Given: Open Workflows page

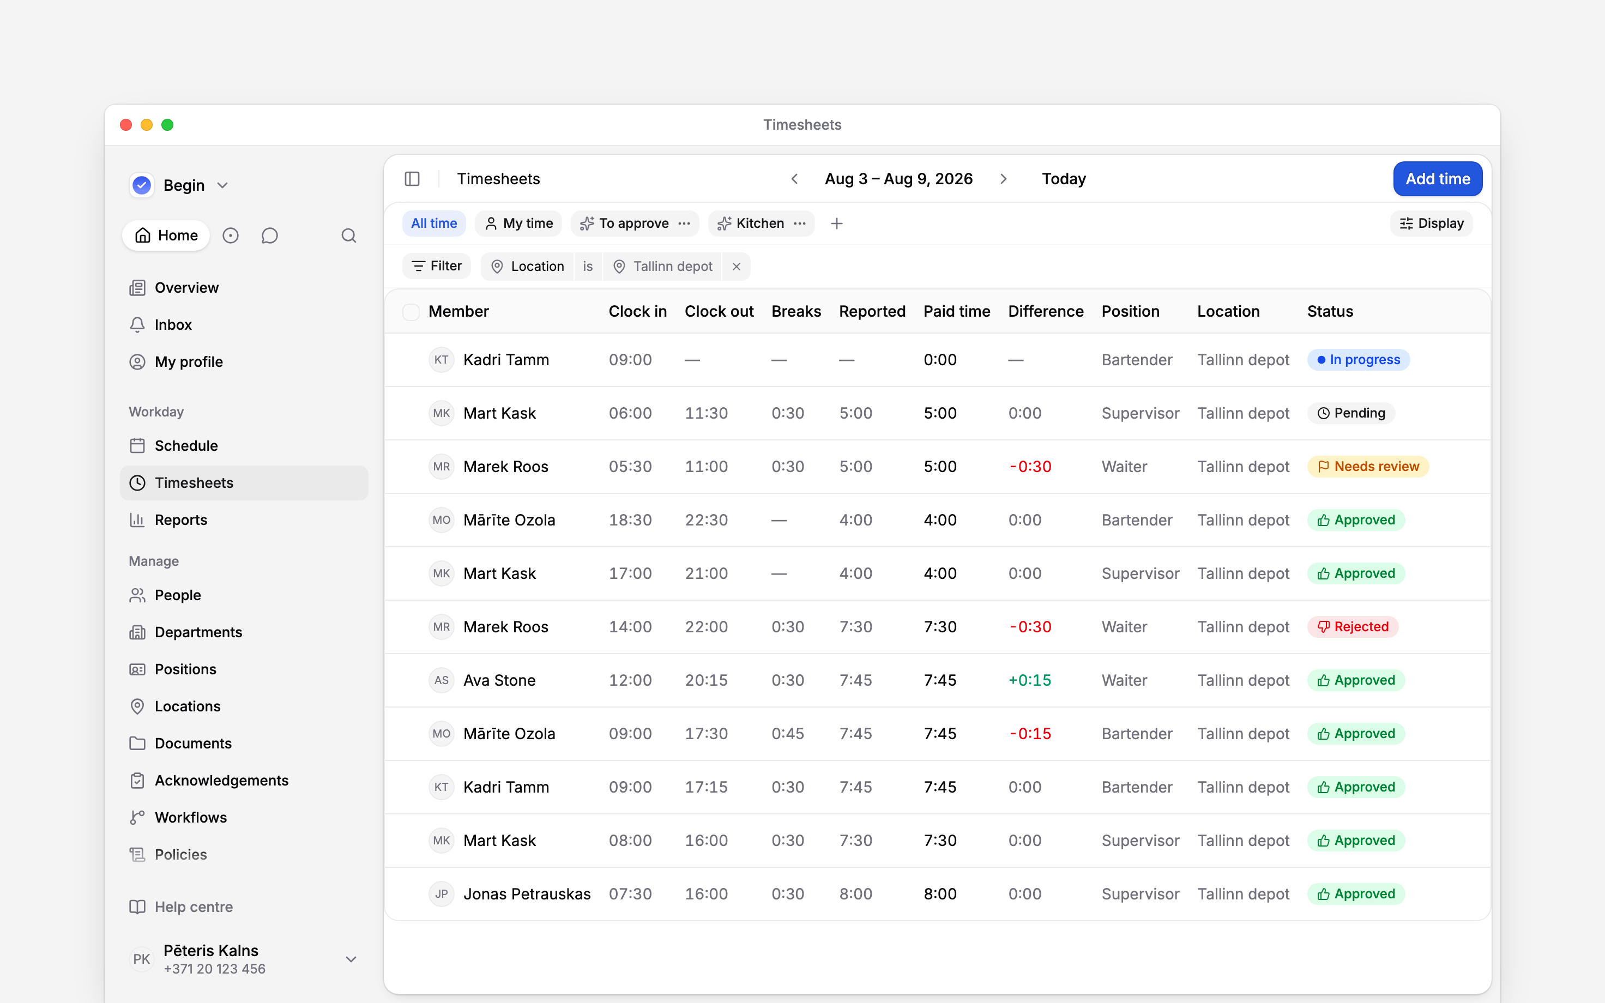Looking at the screenshot, I should tap(243, 817).
